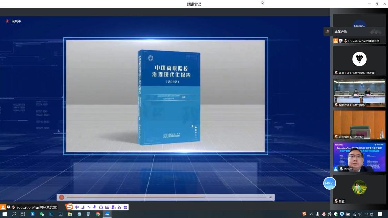Viewport: 388px width, 218px height.
Task: Click the Sogou input method logo
Action: point(70,207)
